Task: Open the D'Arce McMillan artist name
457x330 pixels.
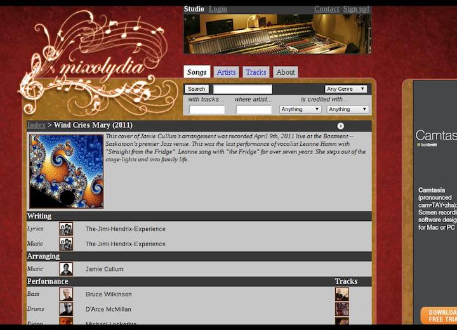Action: 108,309
